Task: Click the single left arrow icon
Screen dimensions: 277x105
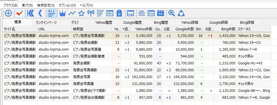Action: click(x=40, y=13)
